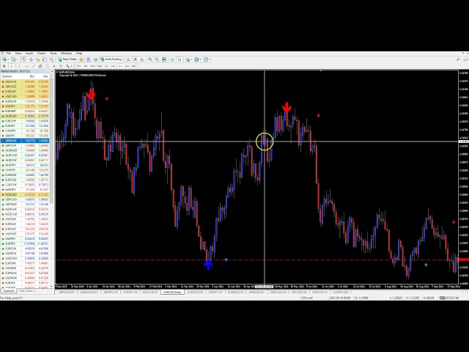Click the Zoom Out chart icon

(157, 59)
